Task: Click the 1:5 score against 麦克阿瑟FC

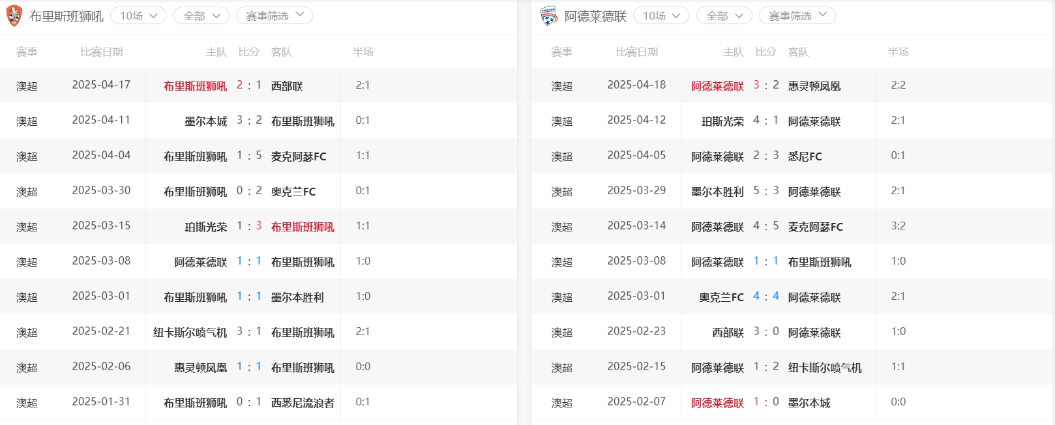Action: tap(249, 156)
